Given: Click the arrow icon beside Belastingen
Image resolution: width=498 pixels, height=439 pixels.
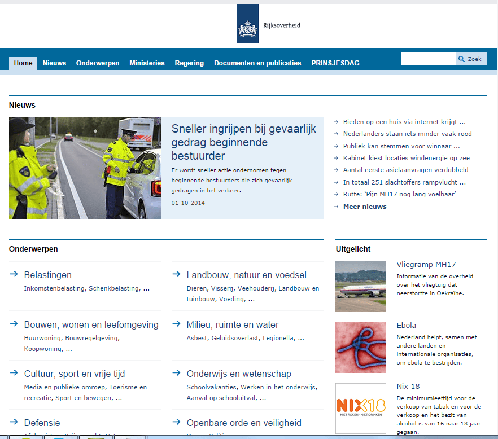Looking at the screenshot, I should 14,274.
